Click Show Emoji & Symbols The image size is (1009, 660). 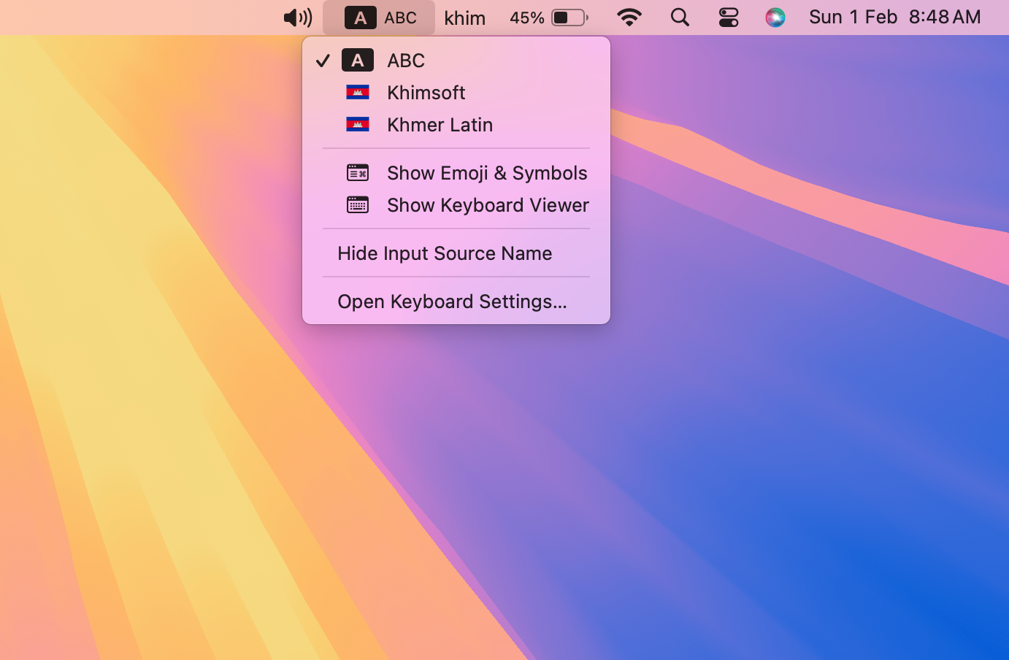click(x=486, y=172)
